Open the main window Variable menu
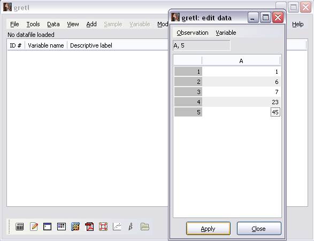Image resolution: width=314 pixels, height=241 pixels. pos(140,24)
